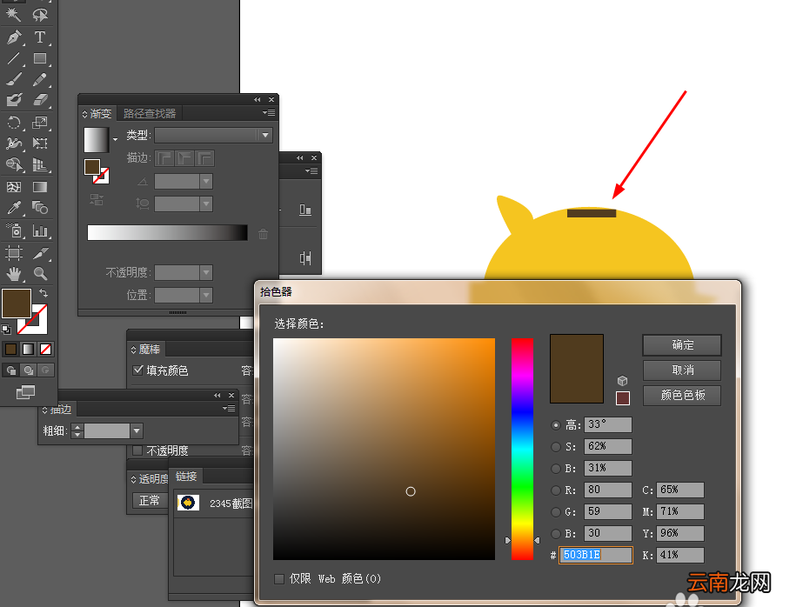
Task: Enable 仅限 Web 颜色 checkbox
Action: tap(279, 579)
